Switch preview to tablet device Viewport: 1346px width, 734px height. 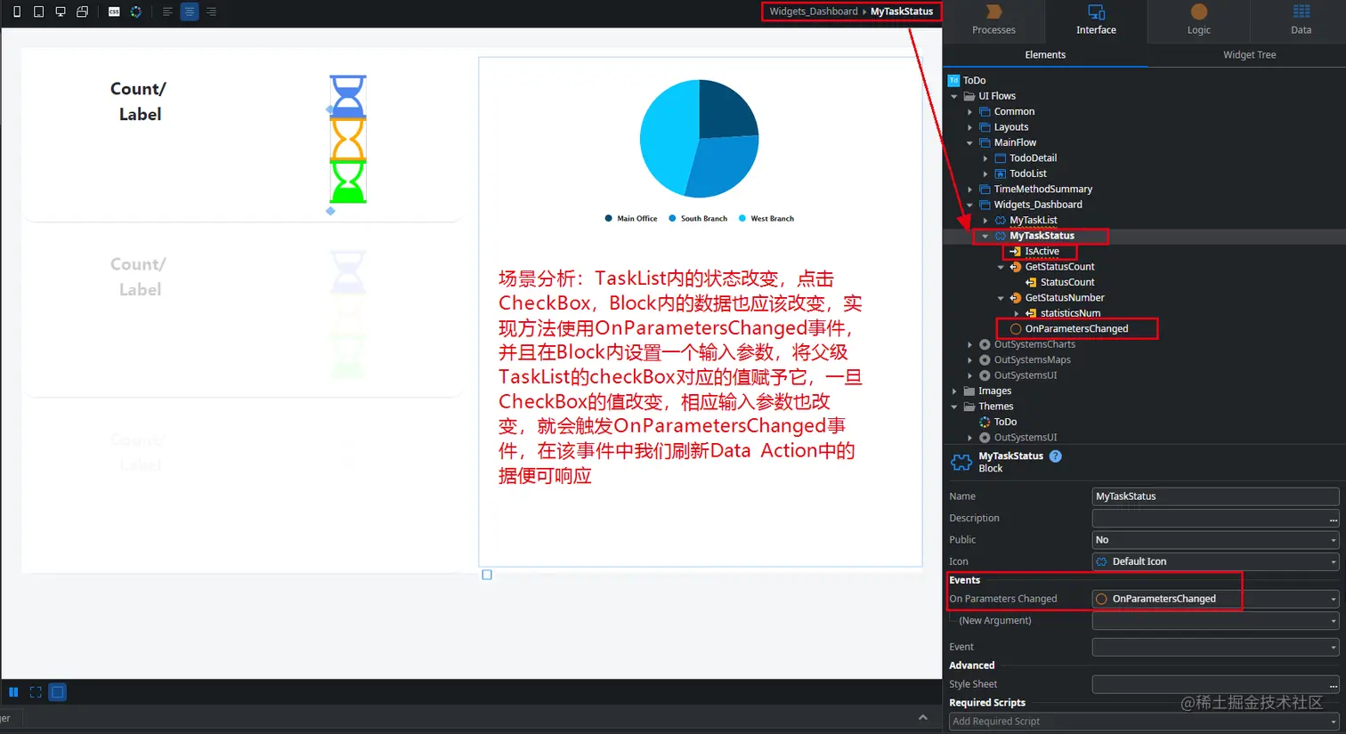[38, 12]
